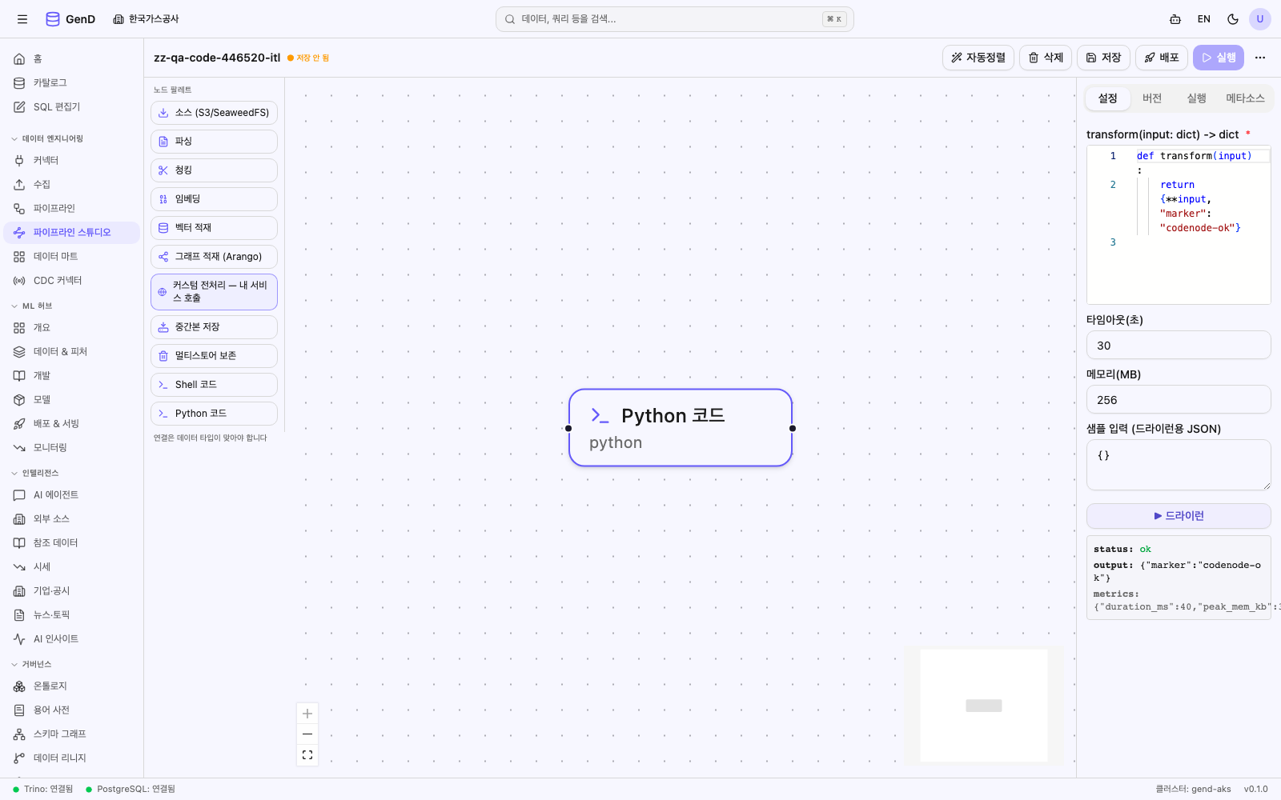Open 데이터 리니지 in the sidebar

tap(72, 758)
